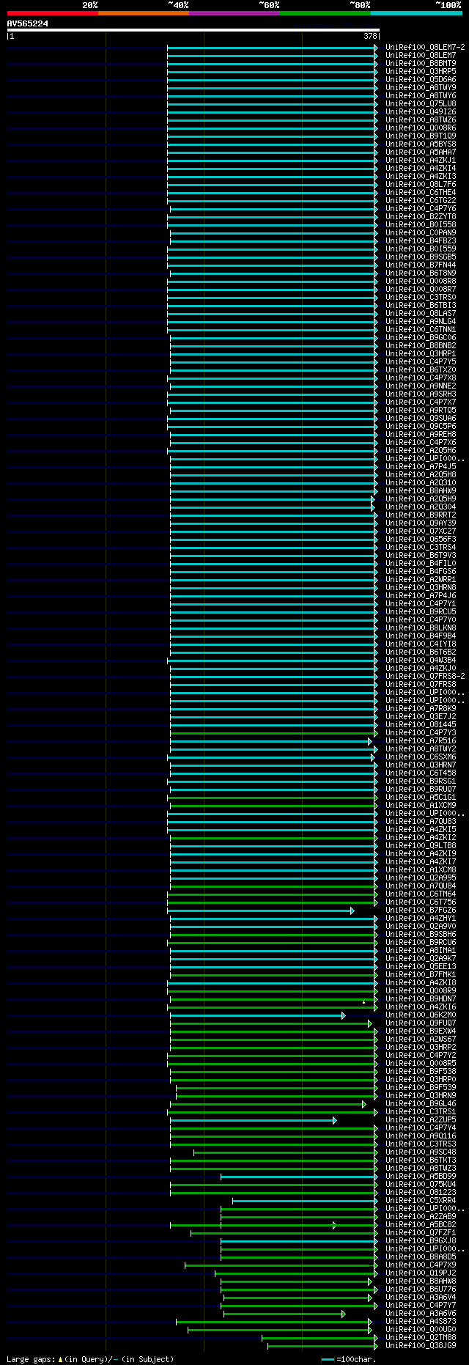Select hit UniRef100_A2WS67

coord(421,1039)
